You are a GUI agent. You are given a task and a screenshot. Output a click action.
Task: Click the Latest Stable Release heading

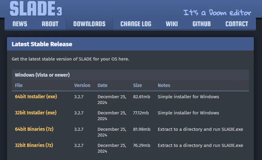(42, 44)
